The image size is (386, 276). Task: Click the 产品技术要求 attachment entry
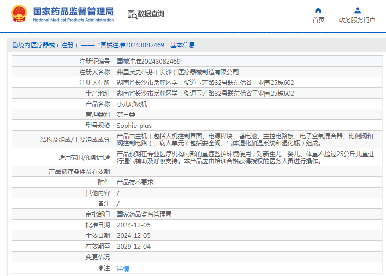click(x=135, y=182)
